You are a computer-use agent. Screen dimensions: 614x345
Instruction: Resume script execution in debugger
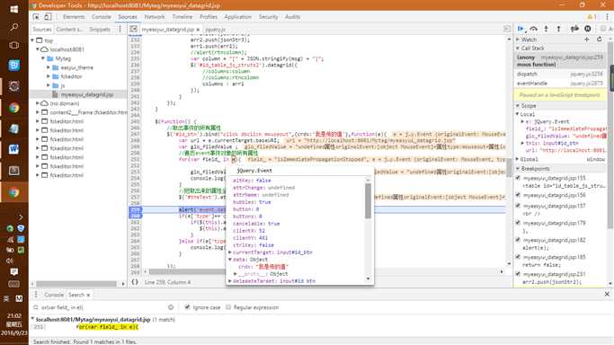pos(521,29)
